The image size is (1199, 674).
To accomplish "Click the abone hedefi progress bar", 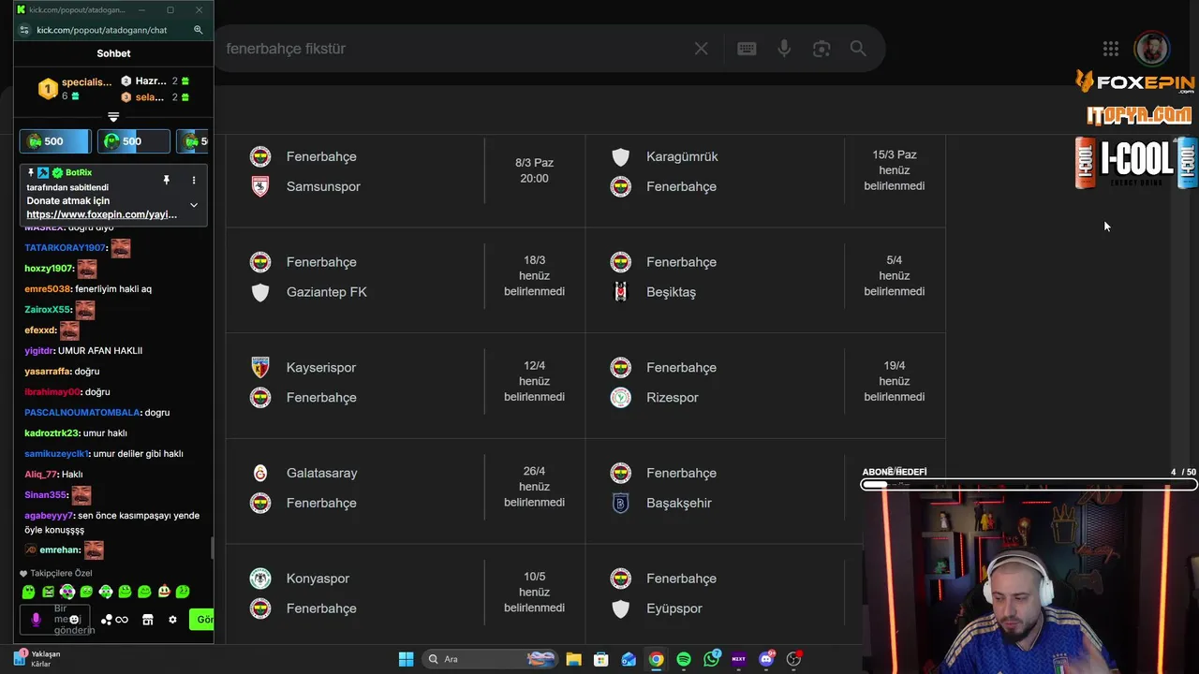I will point(1029,485).
